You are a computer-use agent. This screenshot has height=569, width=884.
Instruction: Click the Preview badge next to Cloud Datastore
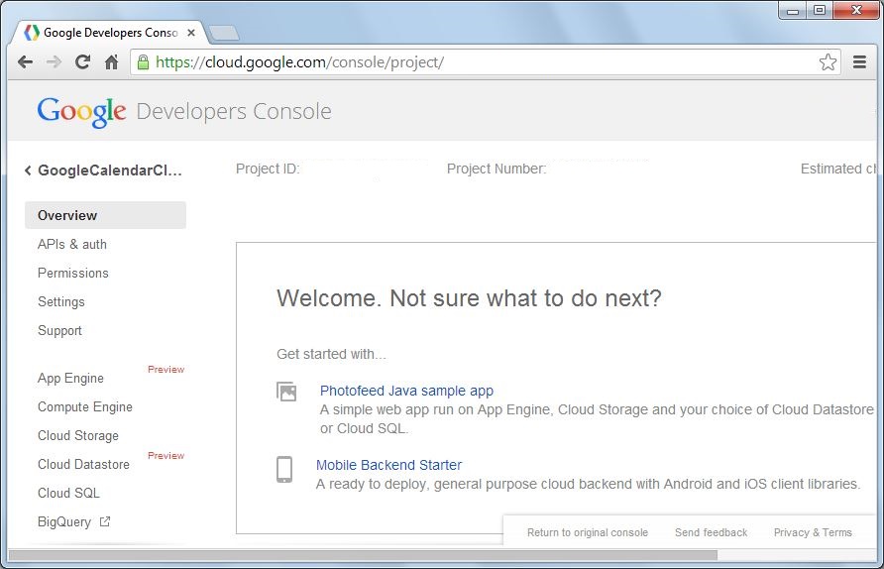pyautogui.click(x=166, y=456)
